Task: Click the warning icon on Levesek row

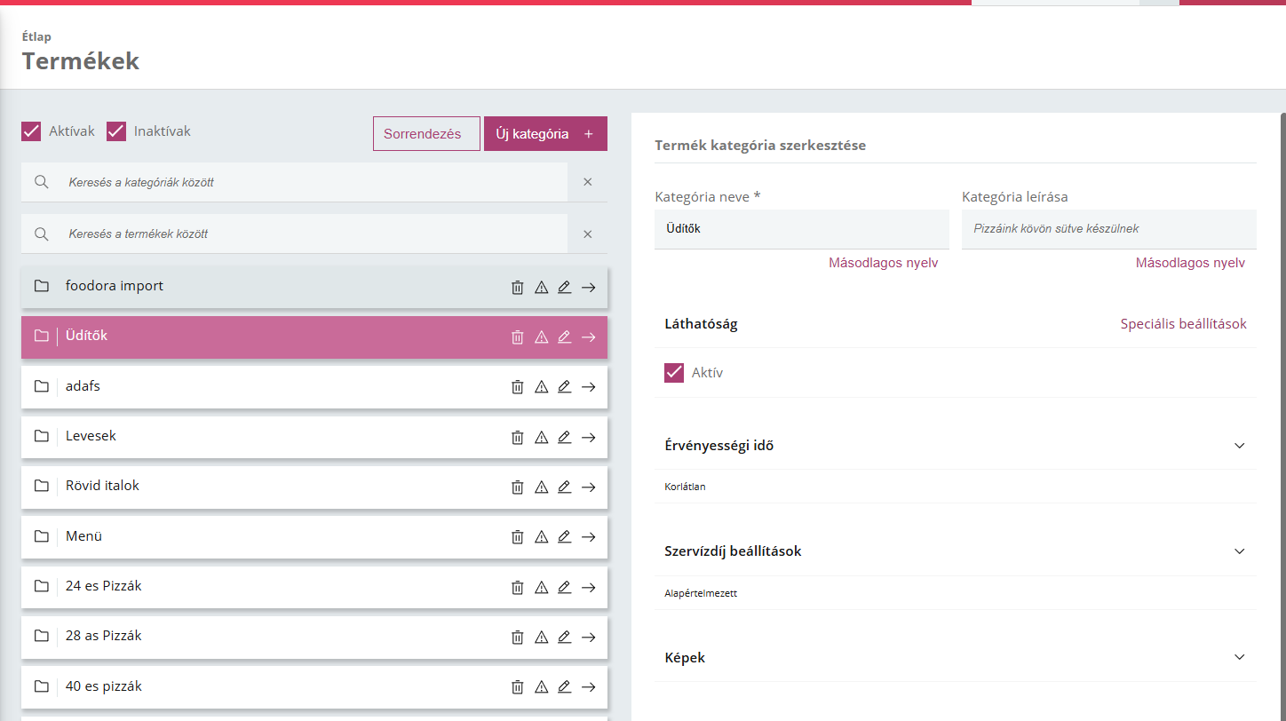Action: [x=541, y=437]
